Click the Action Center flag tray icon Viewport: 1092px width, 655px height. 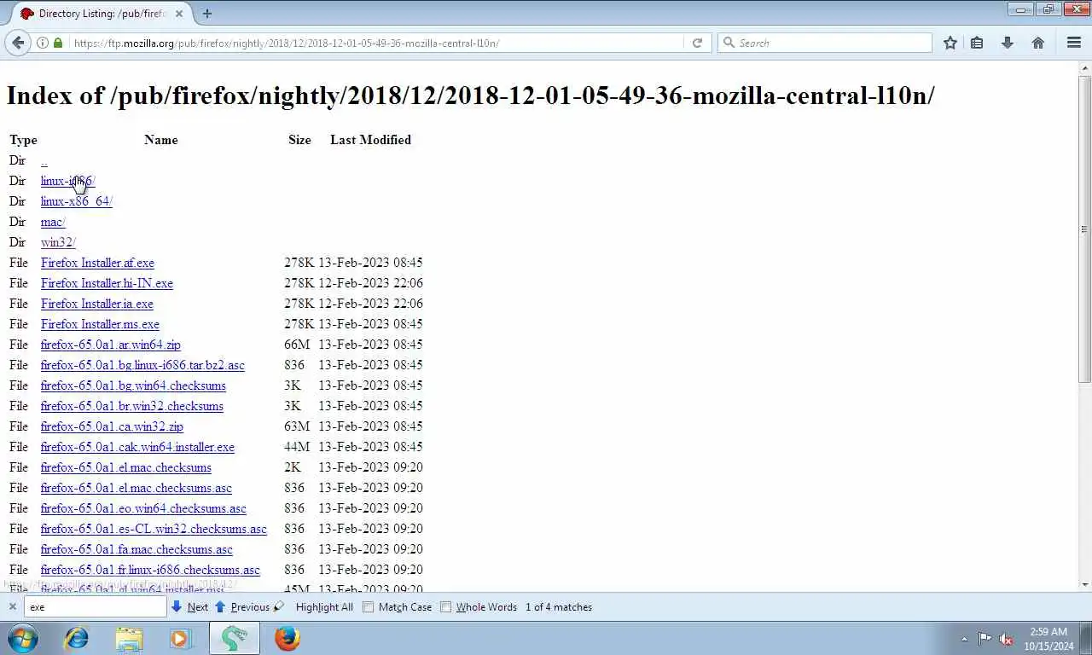[x=985, y=639]
